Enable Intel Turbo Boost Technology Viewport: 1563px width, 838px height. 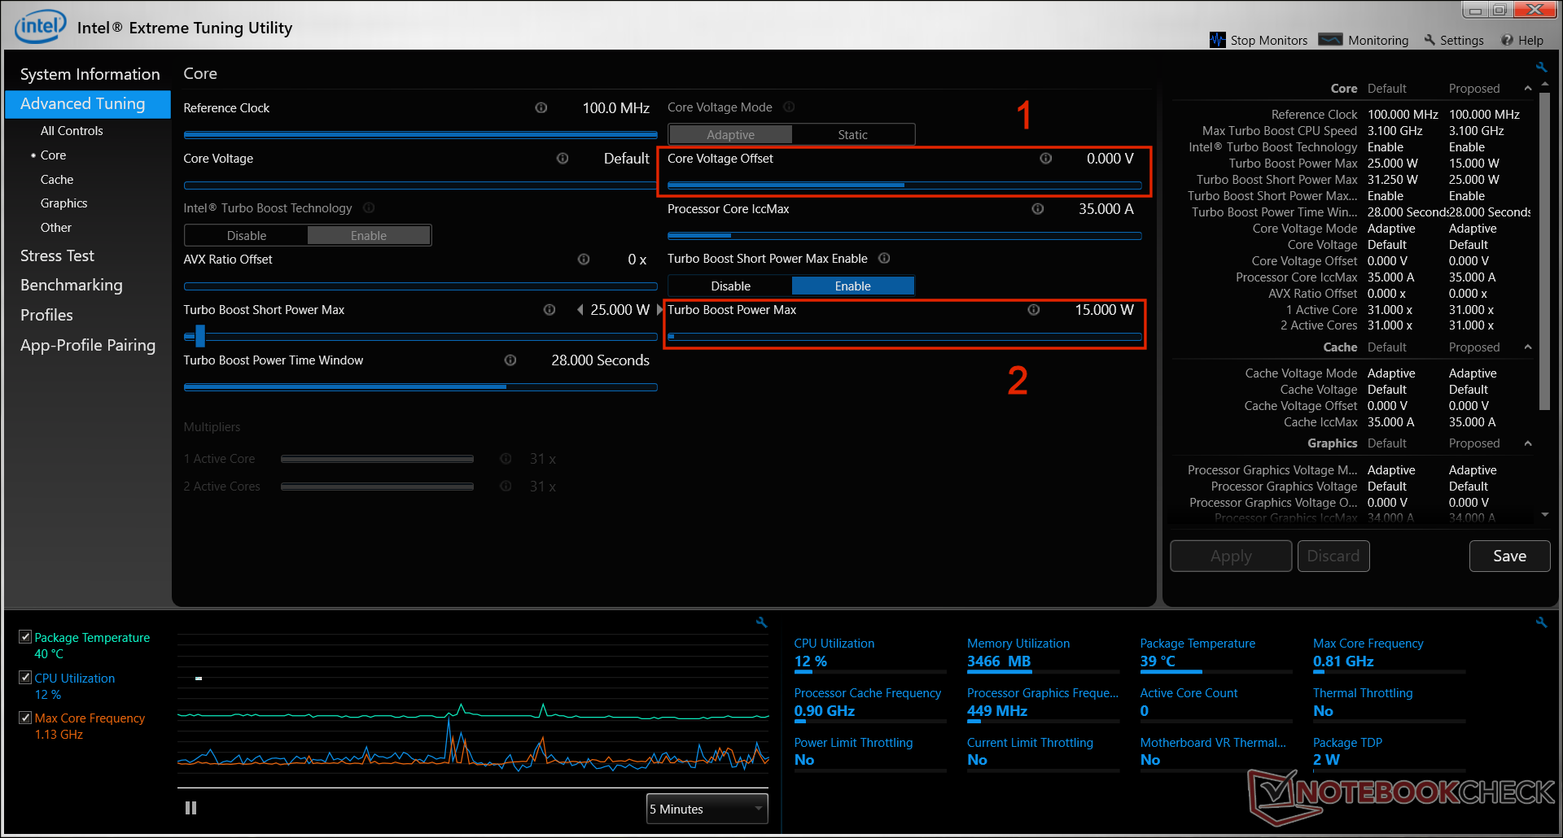(x=369, y=235)
